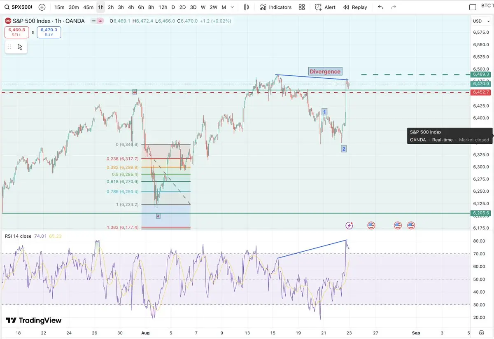Click the Sep date axis label
This screenshot has height=339, width=494.
[416, 332]
